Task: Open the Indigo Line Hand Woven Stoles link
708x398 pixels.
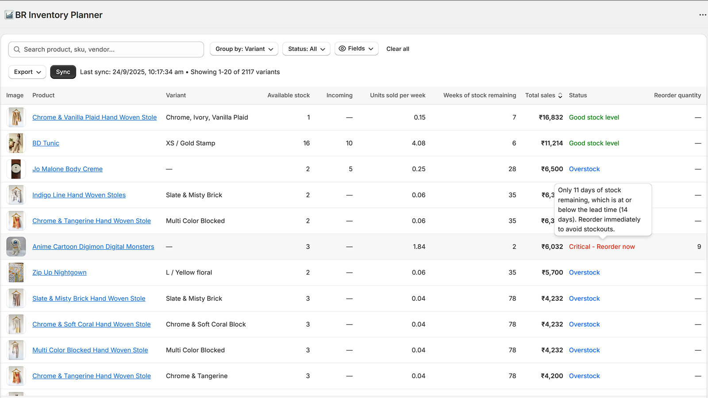Action: point(79,195)
